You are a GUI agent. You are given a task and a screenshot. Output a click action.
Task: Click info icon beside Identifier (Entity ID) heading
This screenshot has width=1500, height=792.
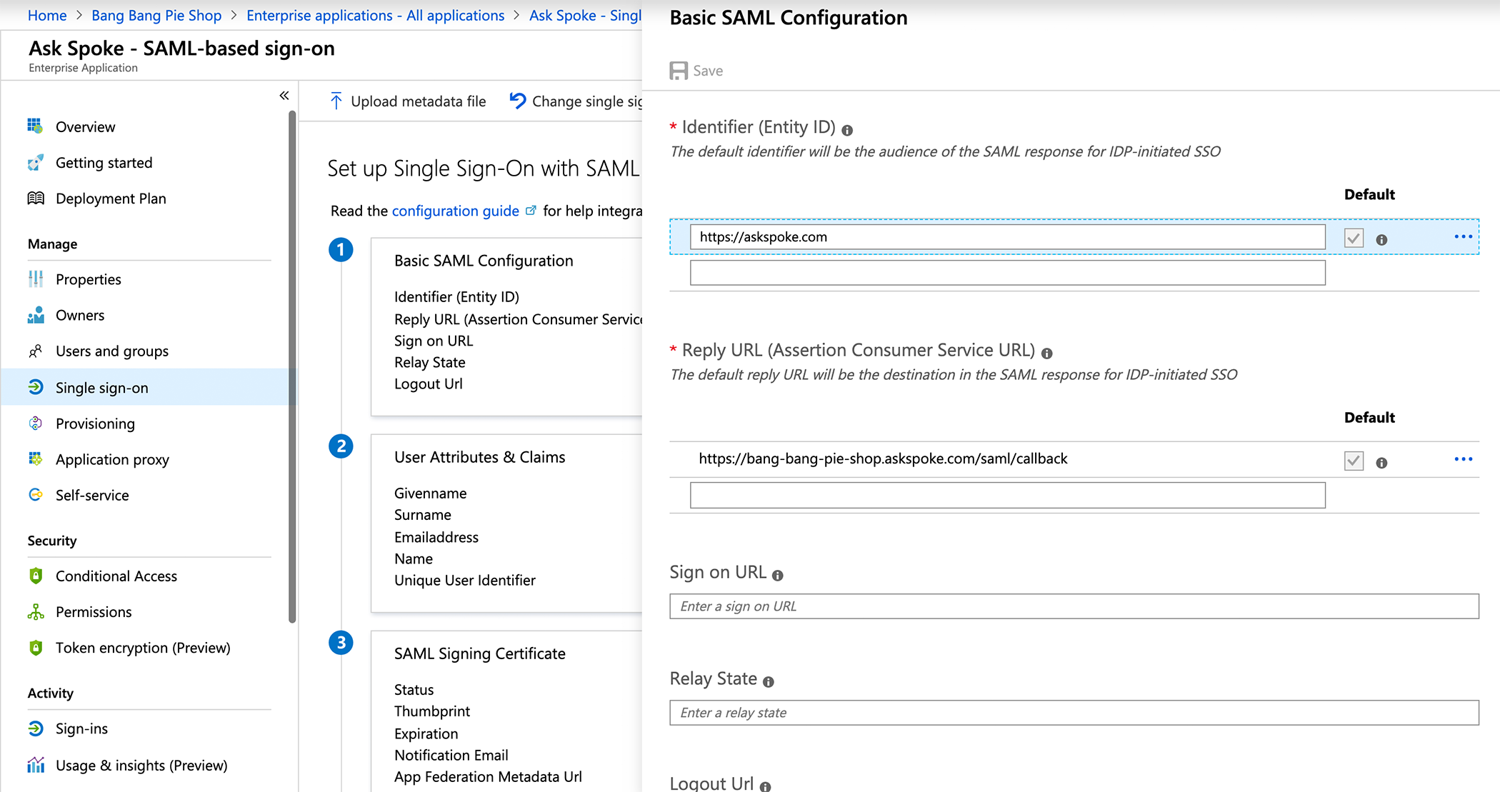[847, 131]
